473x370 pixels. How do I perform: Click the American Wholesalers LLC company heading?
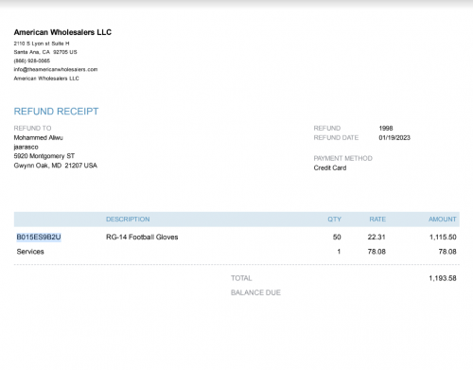pyautogui.click(x=62, y=32)
